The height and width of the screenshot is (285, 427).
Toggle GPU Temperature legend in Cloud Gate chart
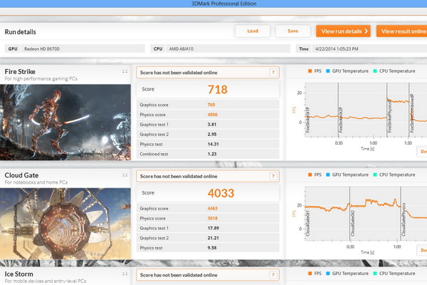pyautogui.click(x=347, y=175)
